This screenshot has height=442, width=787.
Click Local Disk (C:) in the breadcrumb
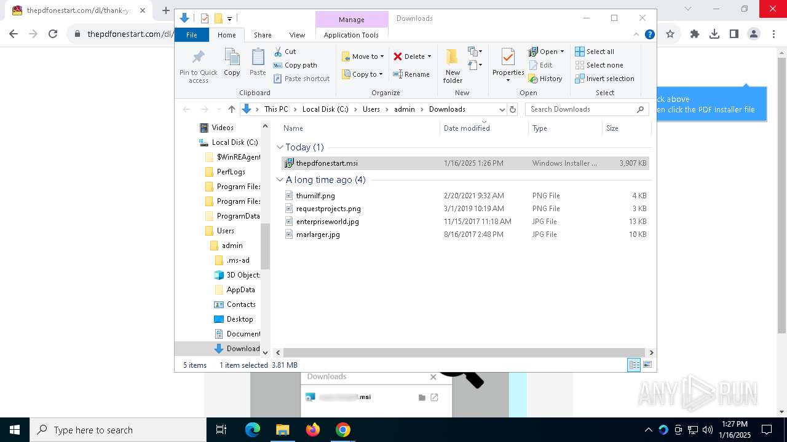point(325,109)
